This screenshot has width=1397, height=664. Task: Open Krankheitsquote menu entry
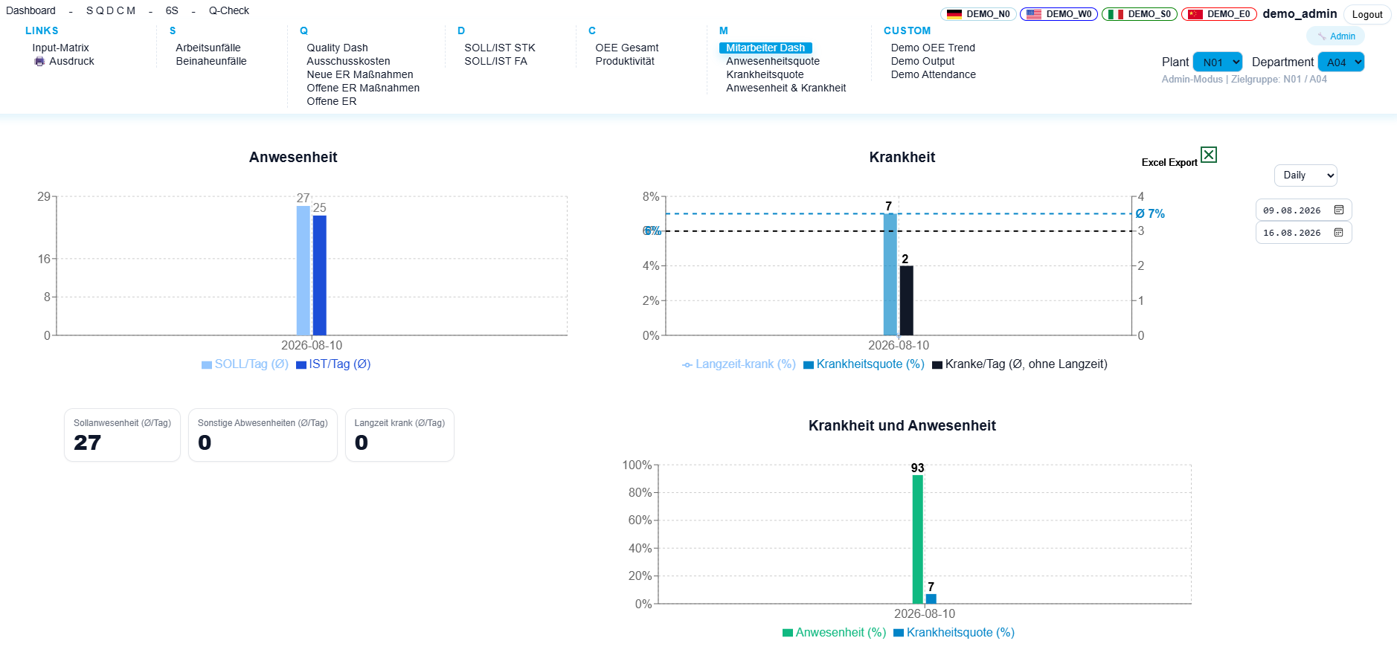tap(765, 74)
